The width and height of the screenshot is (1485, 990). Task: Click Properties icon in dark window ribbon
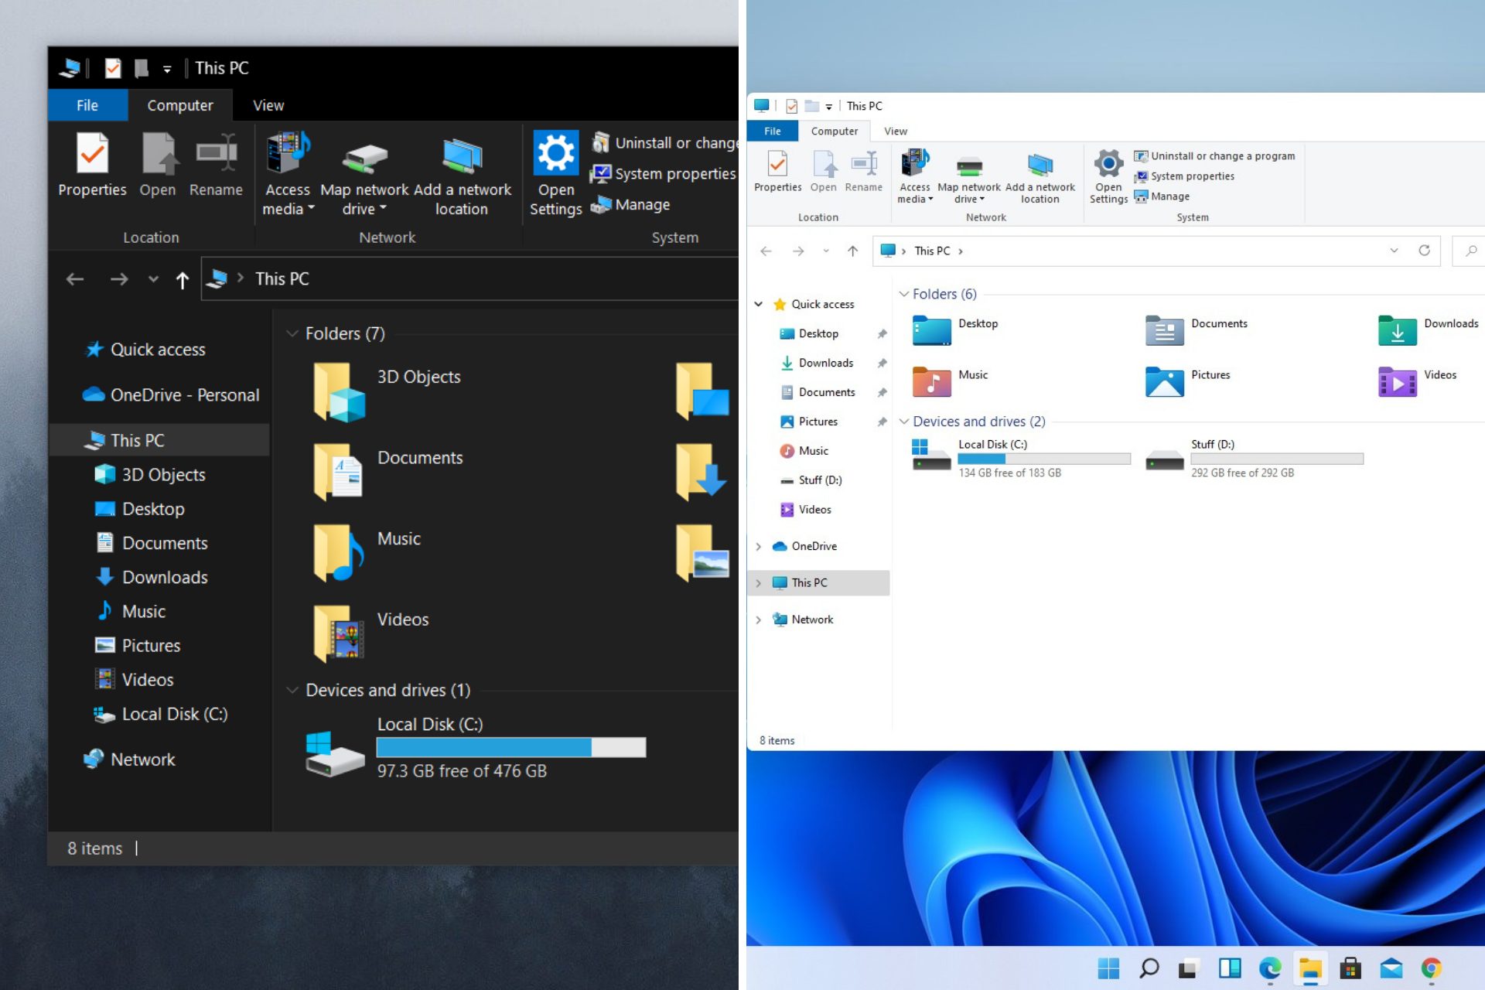(92, 153)
